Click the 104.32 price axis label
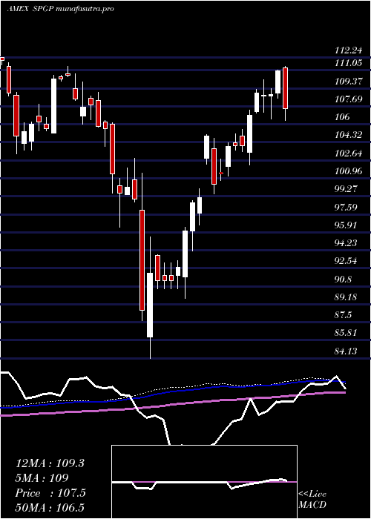 (348, 135)
